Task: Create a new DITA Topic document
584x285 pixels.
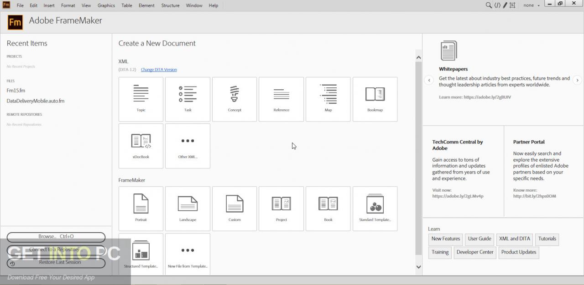Action: click(141, 99)
